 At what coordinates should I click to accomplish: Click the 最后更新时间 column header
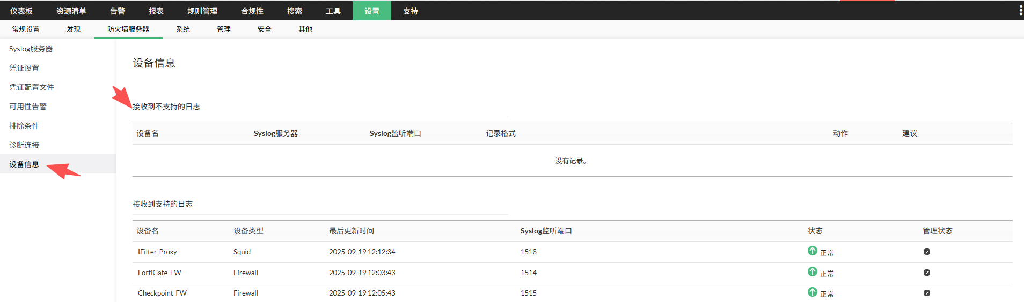tap(351, 231)
